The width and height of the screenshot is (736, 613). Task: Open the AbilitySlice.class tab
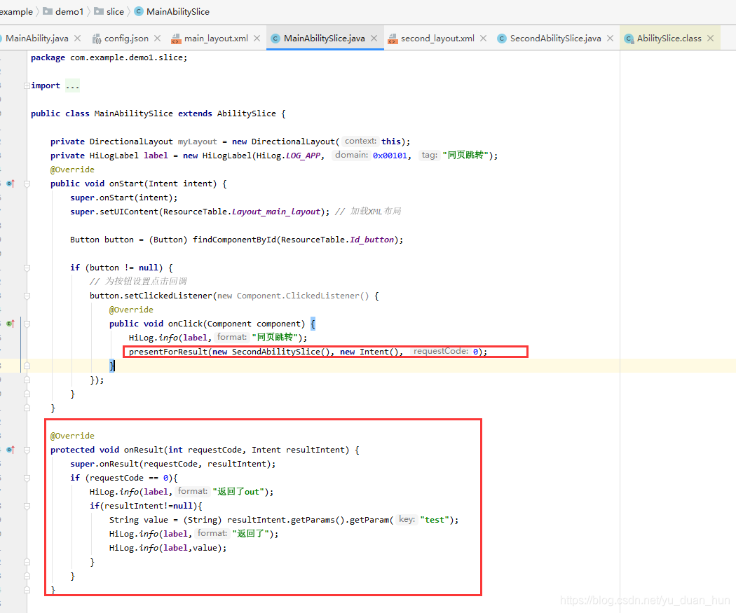[669, 39]
